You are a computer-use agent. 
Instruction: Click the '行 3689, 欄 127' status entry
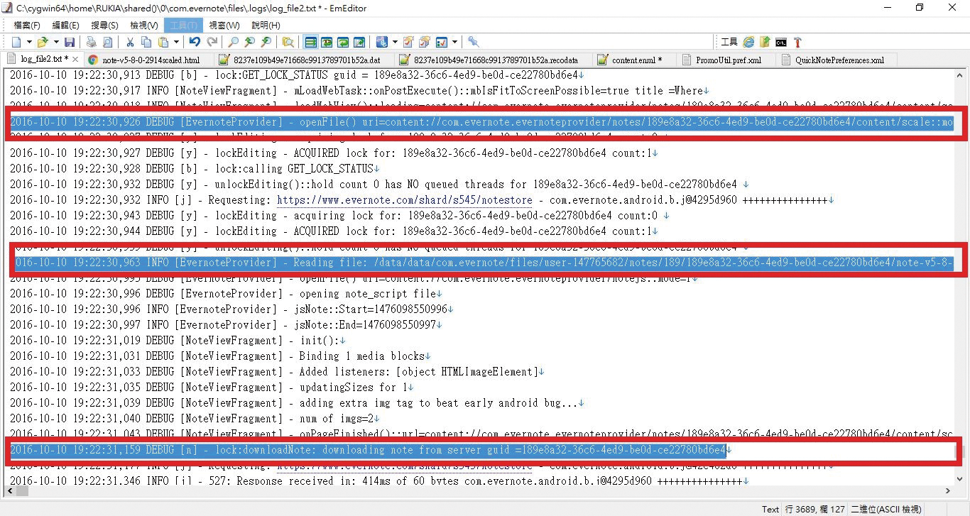[x=813, y=509]
